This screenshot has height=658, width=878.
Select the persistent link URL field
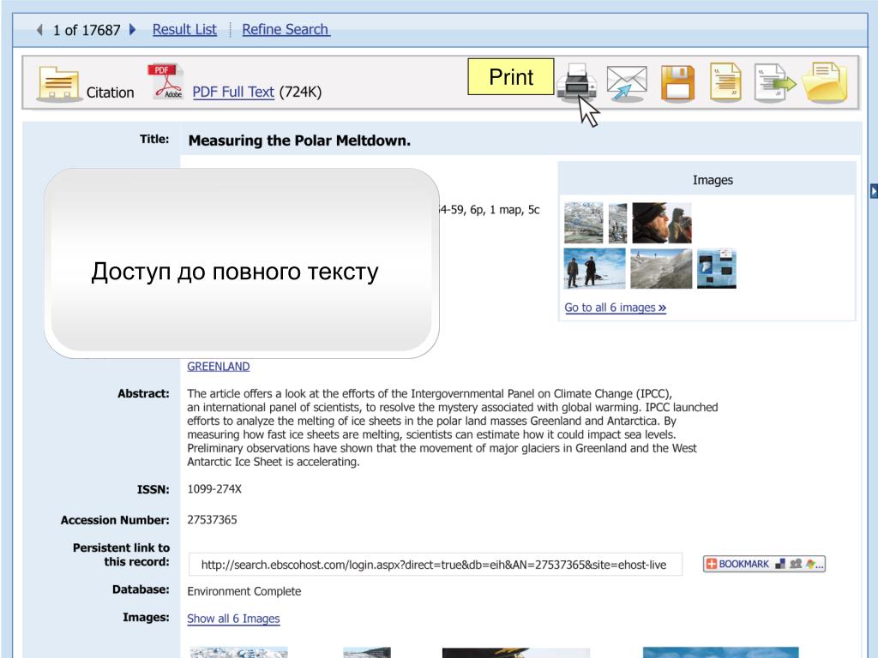pos(435,565)
